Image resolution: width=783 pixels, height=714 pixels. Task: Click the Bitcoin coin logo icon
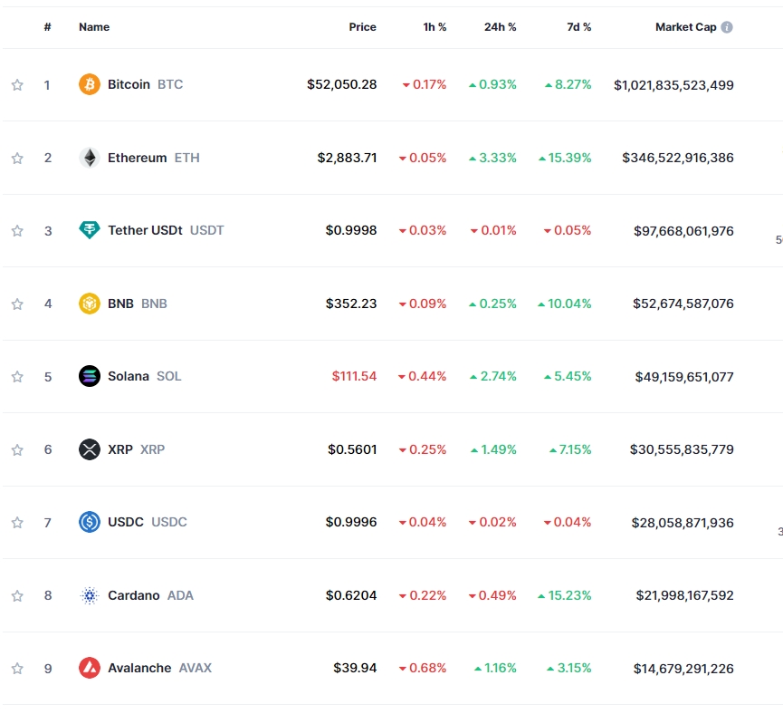(x=90, y=84)
